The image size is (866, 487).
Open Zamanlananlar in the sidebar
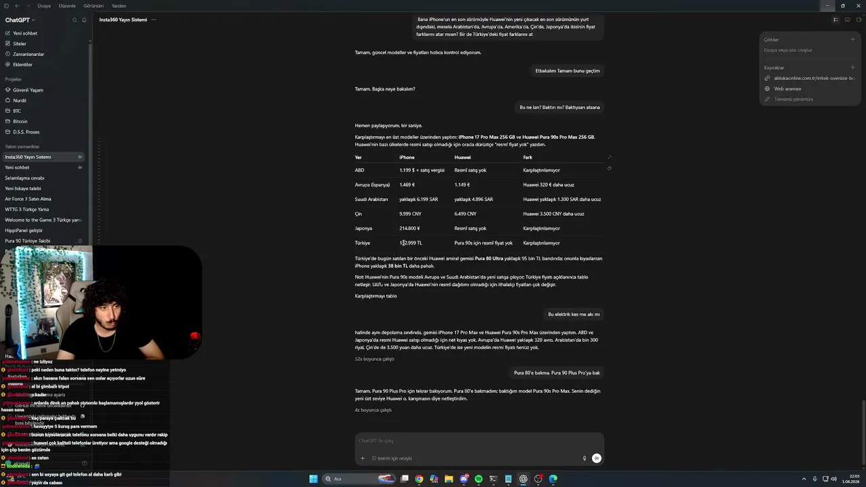pos(44,54)
